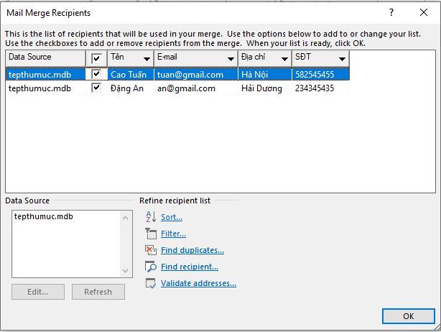Click the Validate addresses icon
This screenshot has width=441, height=332.
coord(151,283)
